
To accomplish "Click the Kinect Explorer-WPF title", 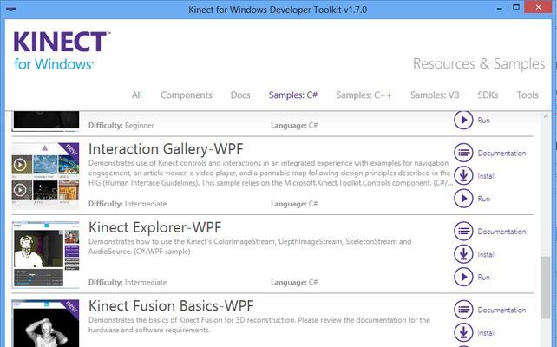I will pos(155,227).
